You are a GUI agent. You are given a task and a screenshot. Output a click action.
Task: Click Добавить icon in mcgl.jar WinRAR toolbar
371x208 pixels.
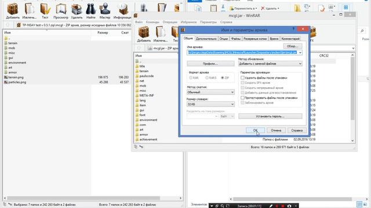click(144, 32)
